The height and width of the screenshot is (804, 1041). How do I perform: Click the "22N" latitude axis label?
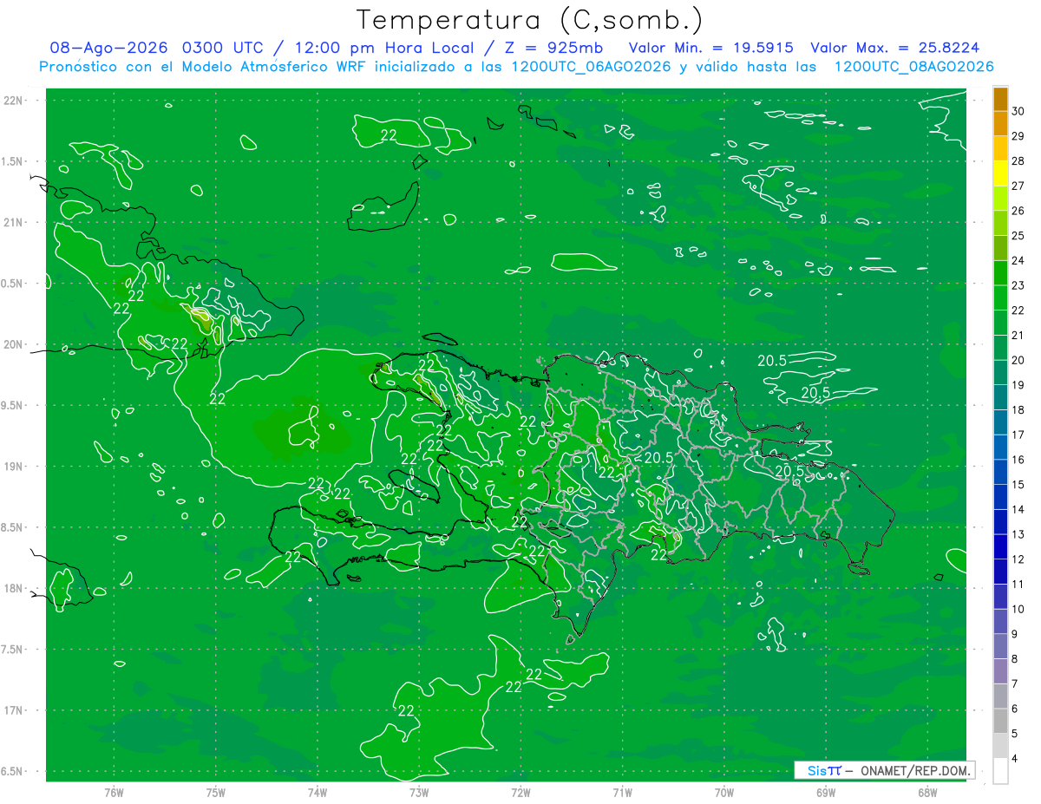pyautogui.click(x=14, y=101)
